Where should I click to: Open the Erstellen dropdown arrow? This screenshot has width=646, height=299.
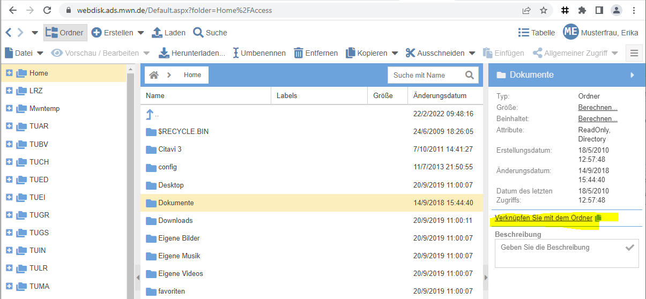click(x=141, y=33)
